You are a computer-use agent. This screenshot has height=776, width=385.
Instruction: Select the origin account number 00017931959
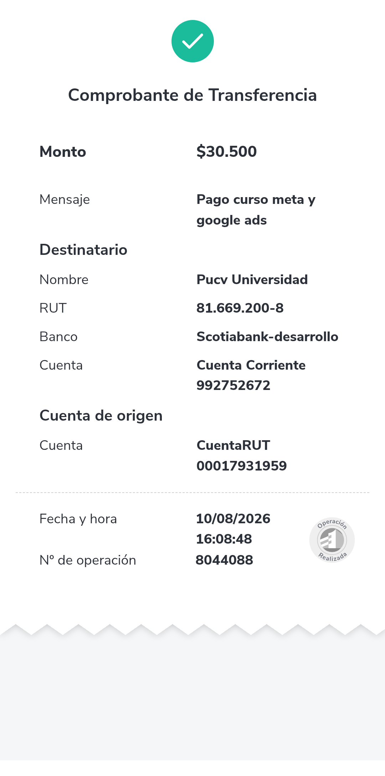click(242, 466)
